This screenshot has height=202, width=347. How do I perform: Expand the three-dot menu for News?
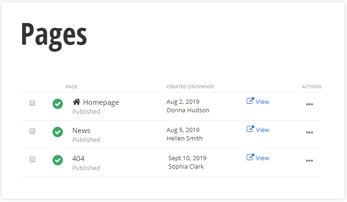[309, 132]
